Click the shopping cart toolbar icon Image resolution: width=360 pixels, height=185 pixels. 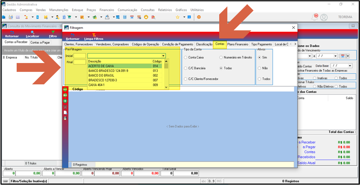coord(69,17)
